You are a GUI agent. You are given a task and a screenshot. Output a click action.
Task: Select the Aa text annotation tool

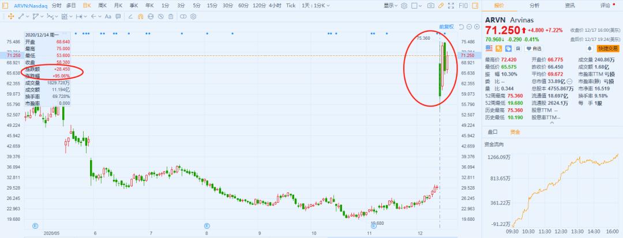coord(108,17)
